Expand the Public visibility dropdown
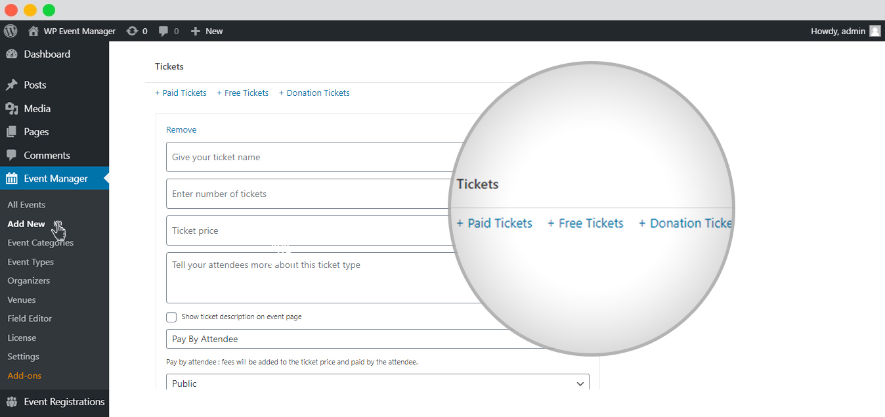The image size is (885, 417). coord(378,384)
